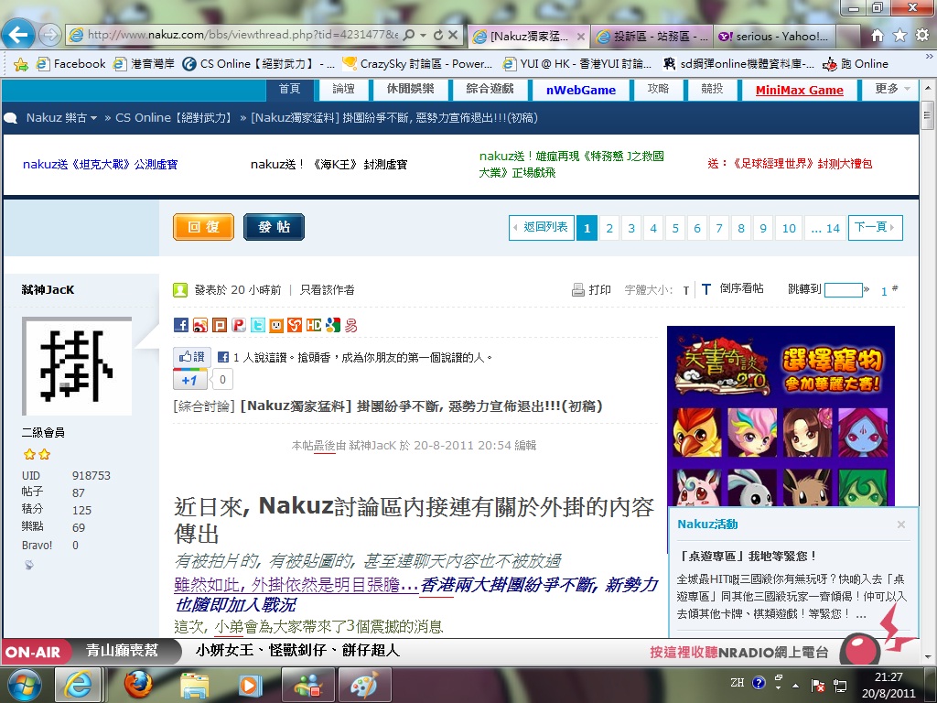Click the CS Online【絕對武力】breadcrumb link
The height and width of the screenshot is (703, 937).
coord(175,118)
